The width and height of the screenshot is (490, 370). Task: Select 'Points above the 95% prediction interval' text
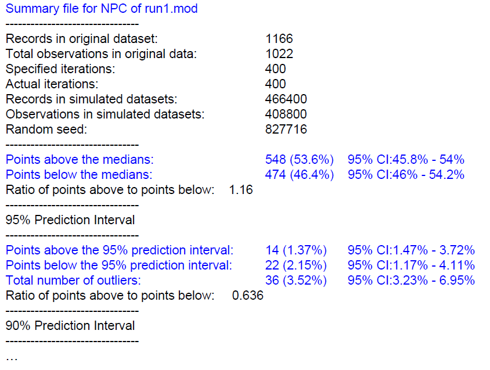[x=120, y=250]
